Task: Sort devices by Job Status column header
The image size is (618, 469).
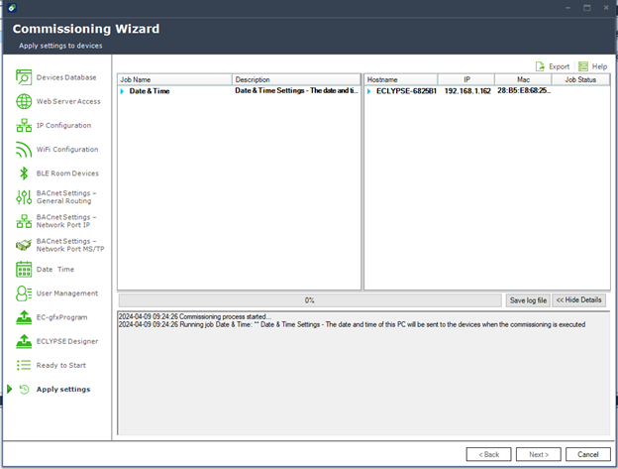Action: [579, 79]
